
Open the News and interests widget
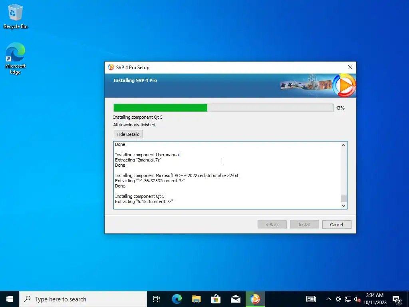point(311,299)
